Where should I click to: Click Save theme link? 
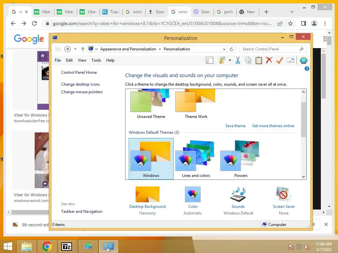click(x=235, y=126)
